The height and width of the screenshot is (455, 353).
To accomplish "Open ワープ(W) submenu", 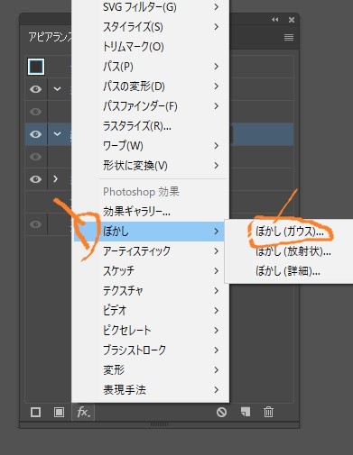I will click(150, 146).
